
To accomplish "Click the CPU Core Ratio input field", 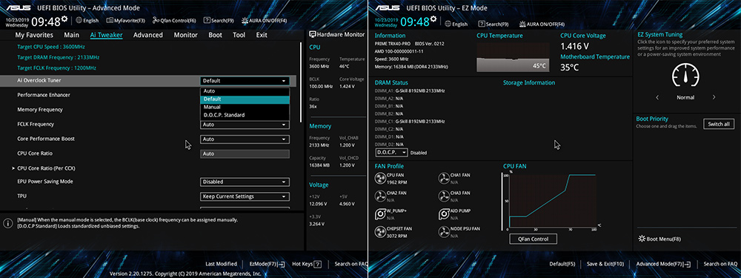I will tap(245, 153).
